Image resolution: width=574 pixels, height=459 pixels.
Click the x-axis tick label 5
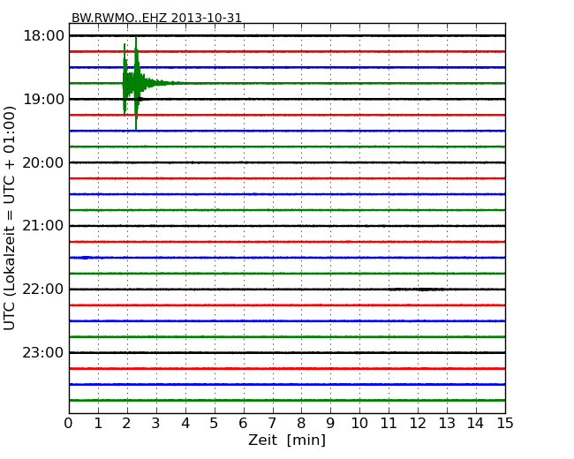pos(214,424)
